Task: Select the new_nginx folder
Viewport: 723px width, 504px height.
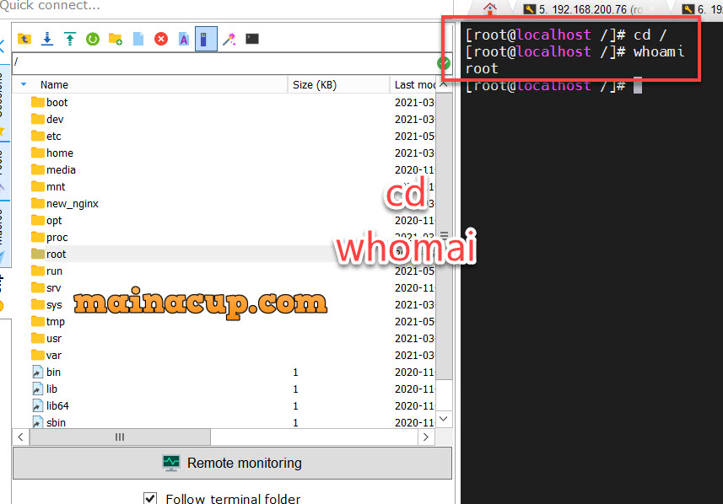Action: click(72, 203)
